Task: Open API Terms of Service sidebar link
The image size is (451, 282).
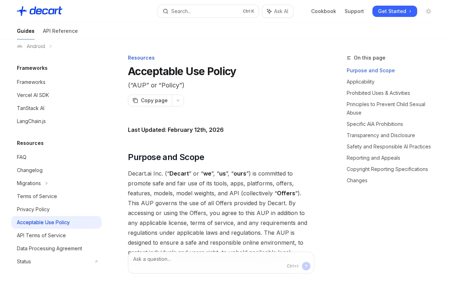Action: (x=41, y=235)
